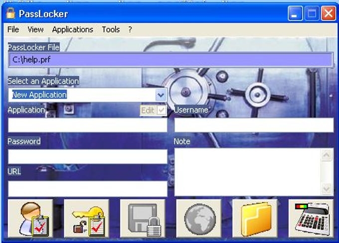
Task: Open the ? help menu
Action: [130, 29]
